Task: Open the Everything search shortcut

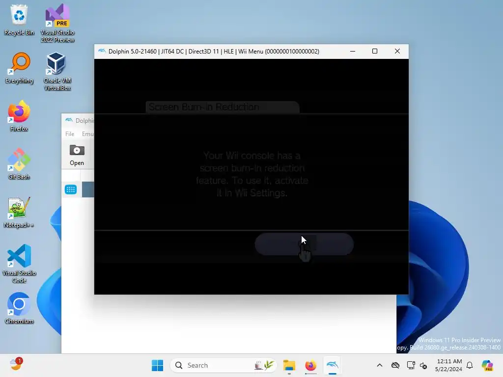Action: [x=19, y=68]
